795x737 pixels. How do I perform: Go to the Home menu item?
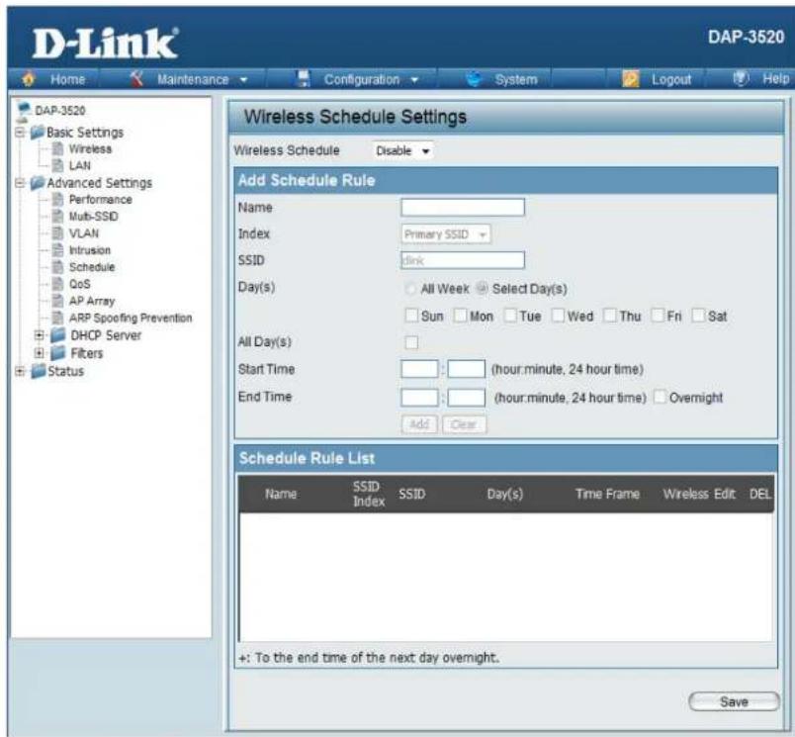point(68,79)
